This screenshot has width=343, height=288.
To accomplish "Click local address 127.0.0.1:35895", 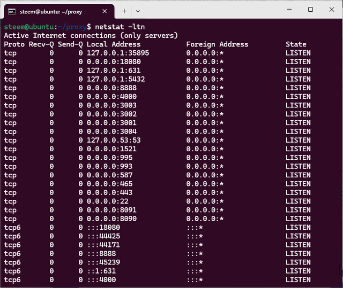I will point(118,53).
